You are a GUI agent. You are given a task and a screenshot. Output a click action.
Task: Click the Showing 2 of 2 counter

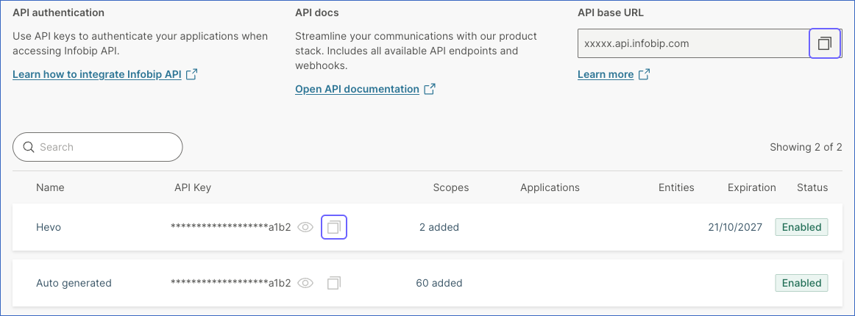click(806, 147)
